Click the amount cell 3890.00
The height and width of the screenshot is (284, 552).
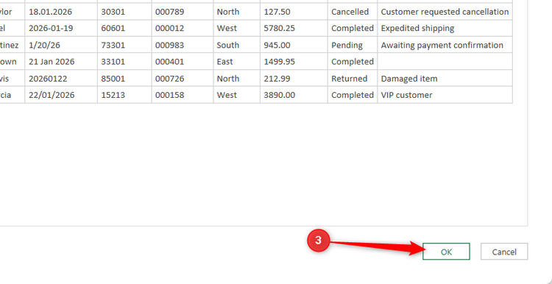[294, 95]
